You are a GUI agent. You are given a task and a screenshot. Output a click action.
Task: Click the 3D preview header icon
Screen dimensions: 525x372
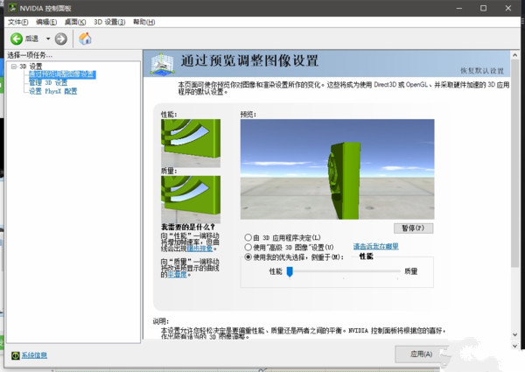tap(160, 61)
